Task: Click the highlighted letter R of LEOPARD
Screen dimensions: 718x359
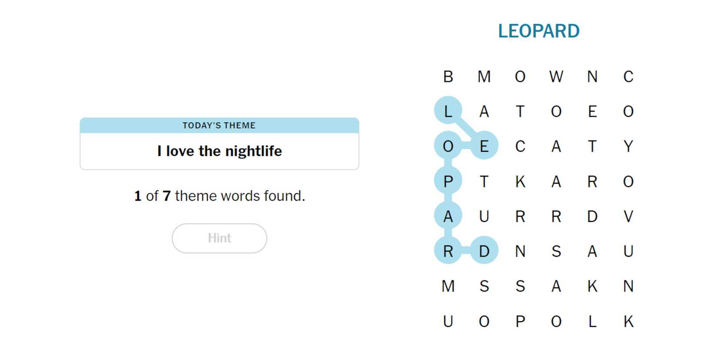Action: [448, 251]
